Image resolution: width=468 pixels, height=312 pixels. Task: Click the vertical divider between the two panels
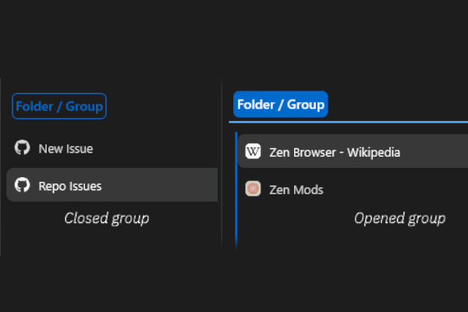click(x=222, y=165)
